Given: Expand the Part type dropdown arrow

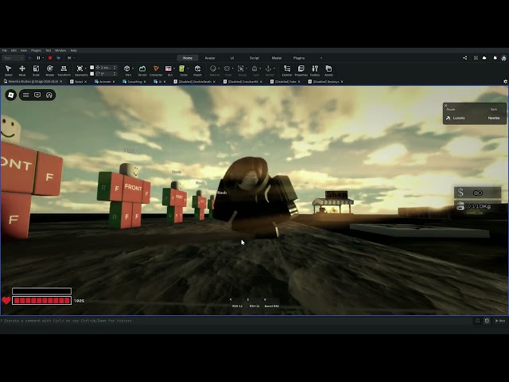Looking at the screenshot, I should coord(133,68).
